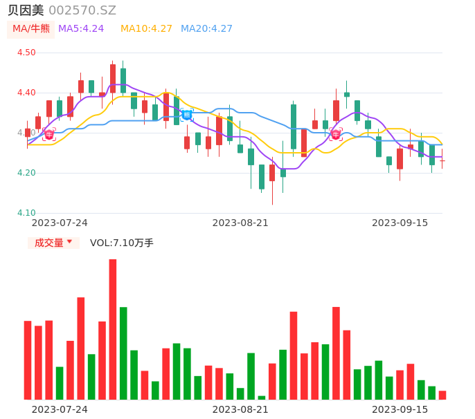This screenshot has width=475, height=419.
Task: Click the 2023-09-15 date label under the price chart
Action: tap(400, 223)
